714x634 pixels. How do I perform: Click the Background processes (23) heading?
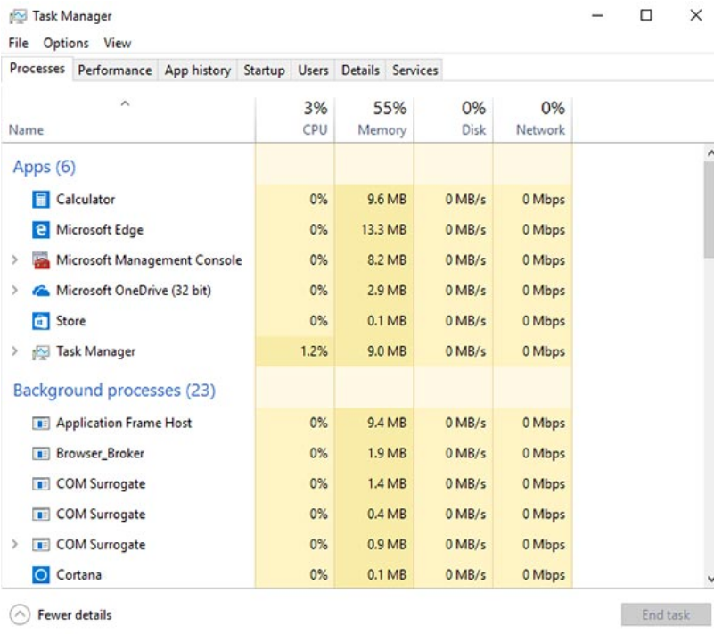pos(114,391)
